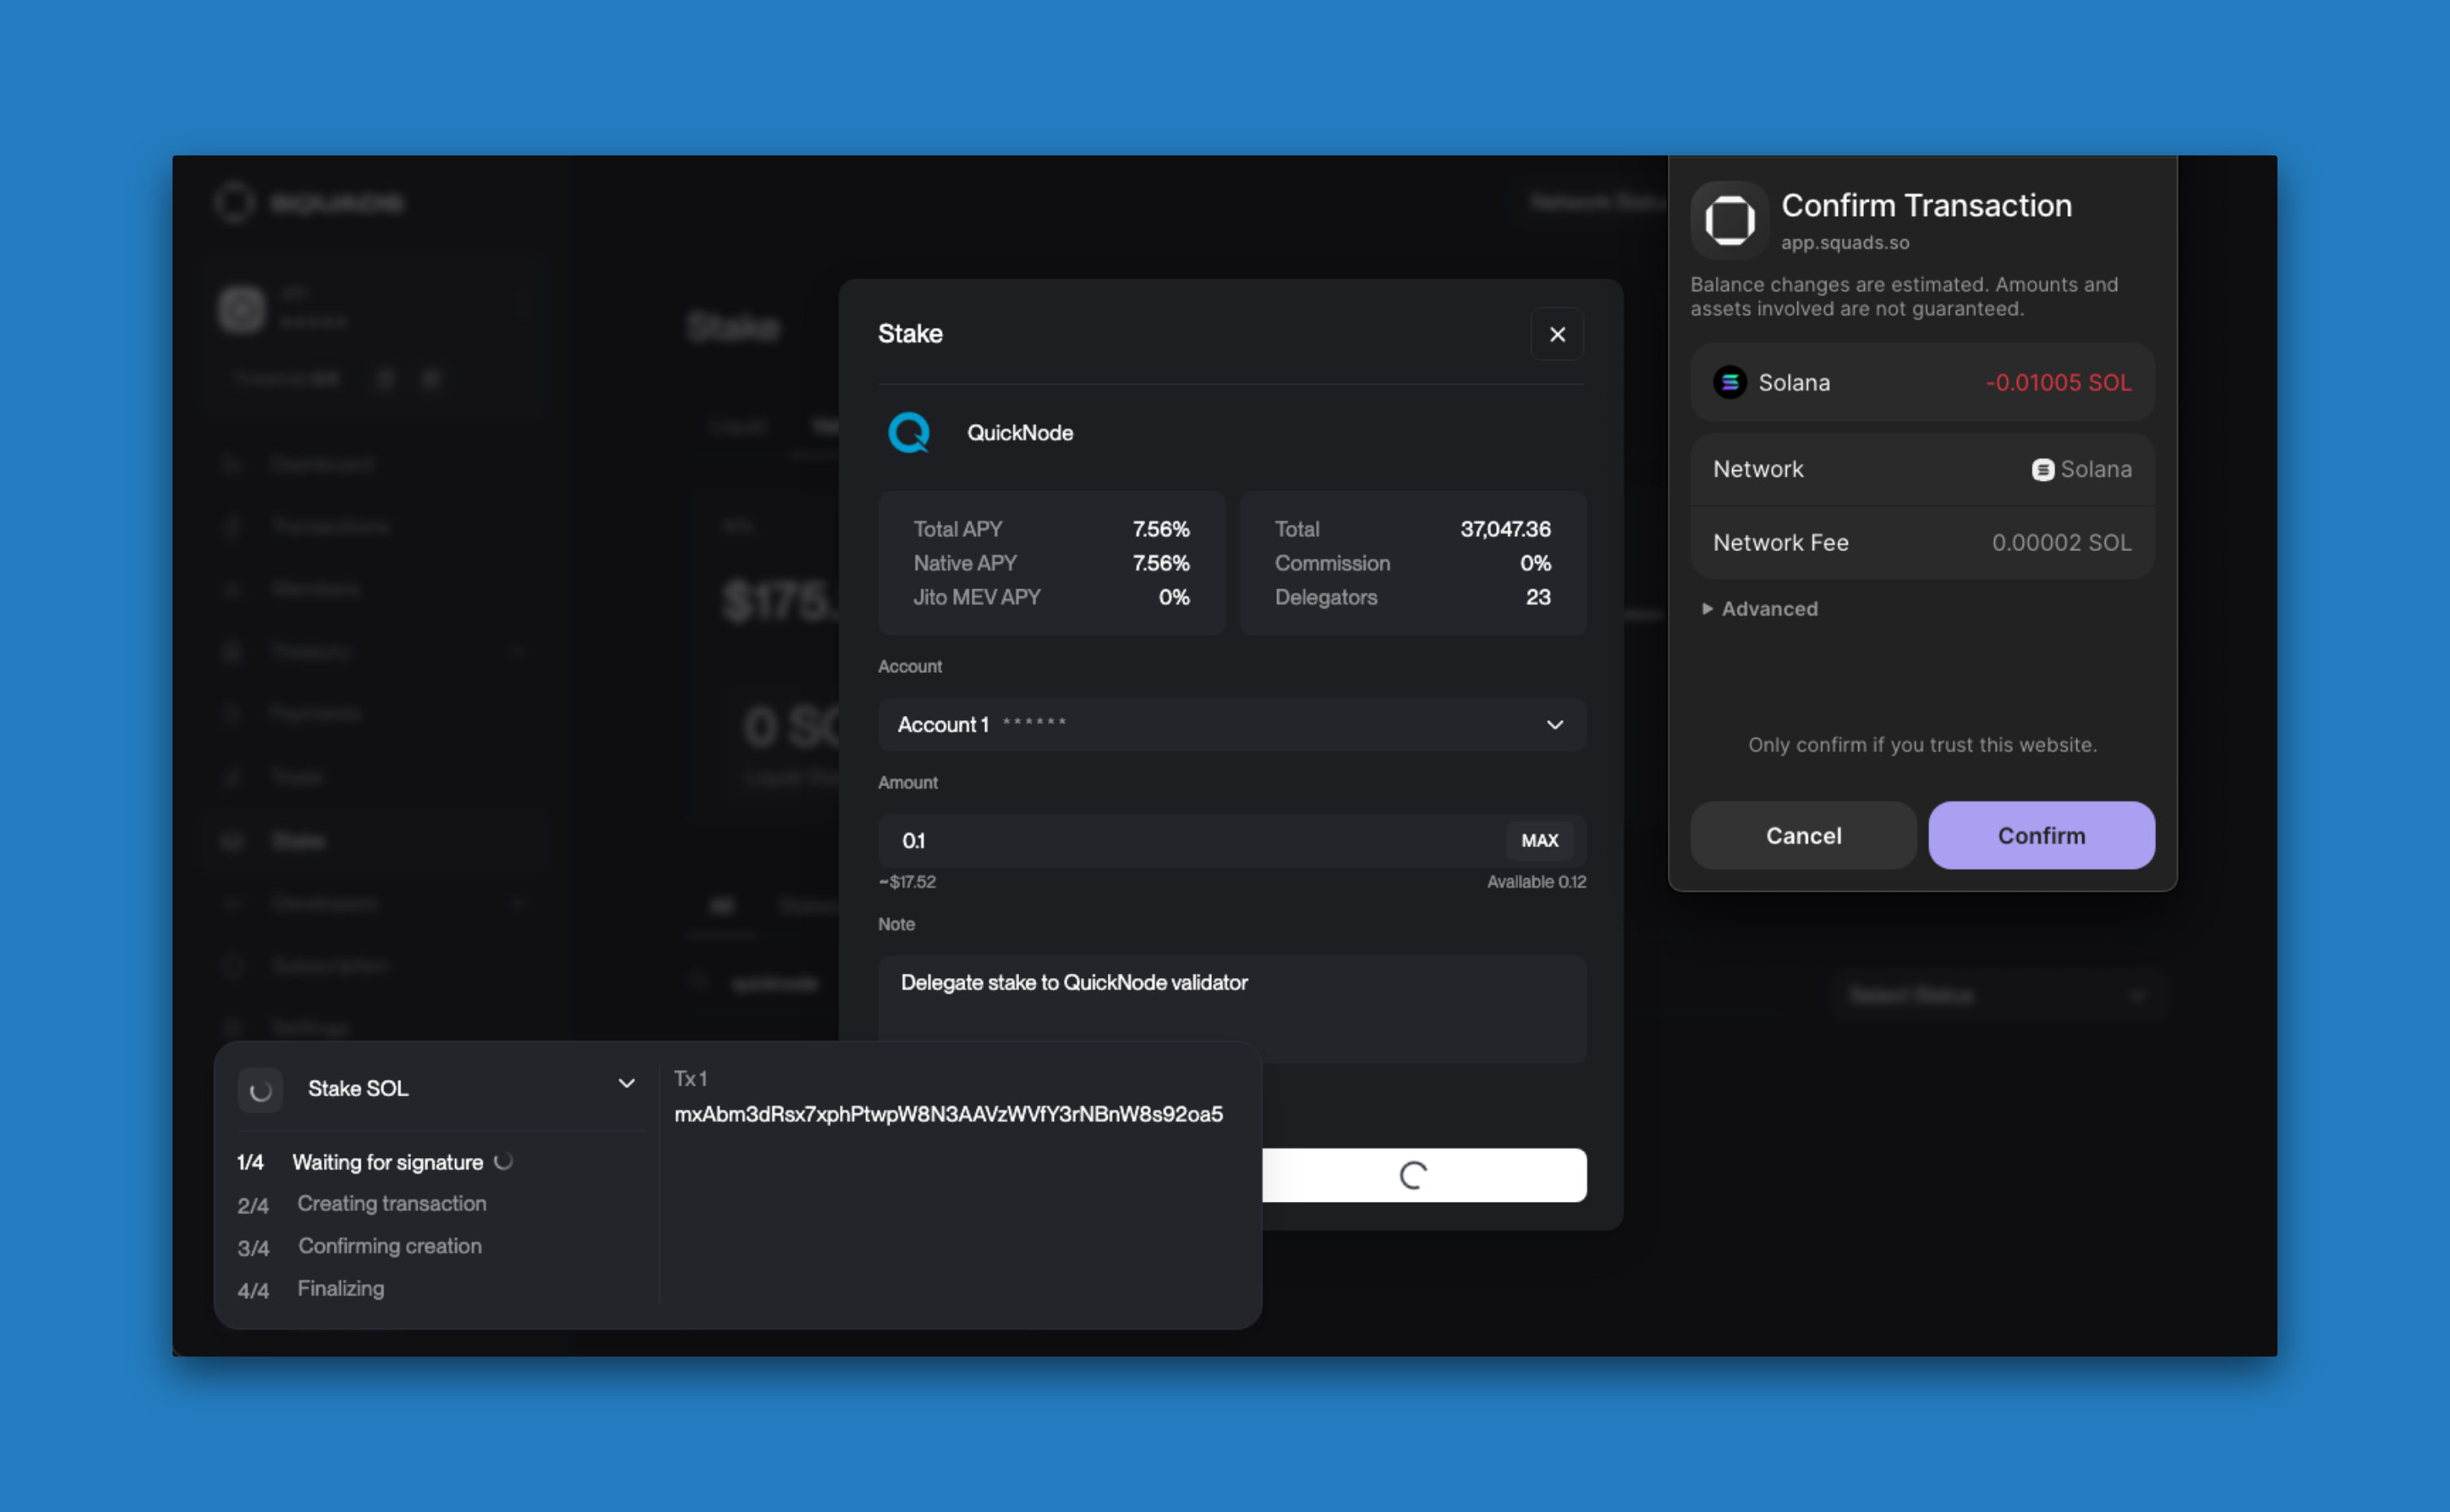The height and width of the screenshot is (1512, 2450).
Task: Click the close X icon on Stake modal
Action: pyautogui.click(x=1558, y=334)
